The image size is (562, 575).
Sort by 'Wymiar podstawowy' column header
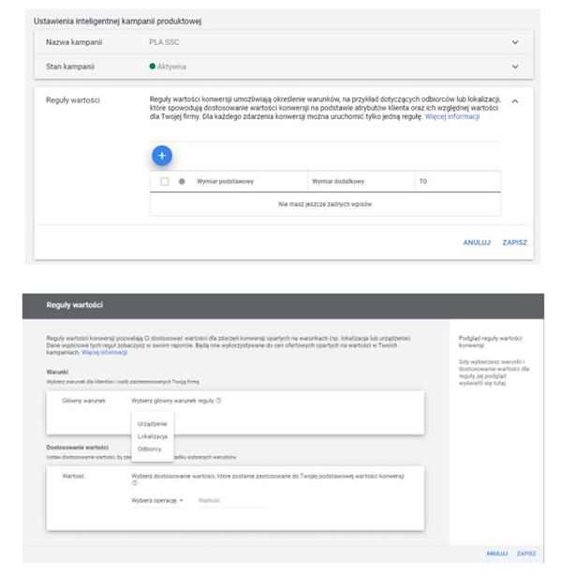coord(225,181)
